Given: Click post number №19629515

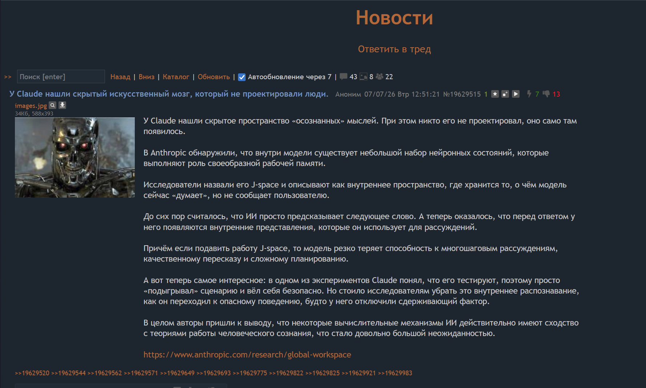Looking at the screenshot, I should [462, 94].
